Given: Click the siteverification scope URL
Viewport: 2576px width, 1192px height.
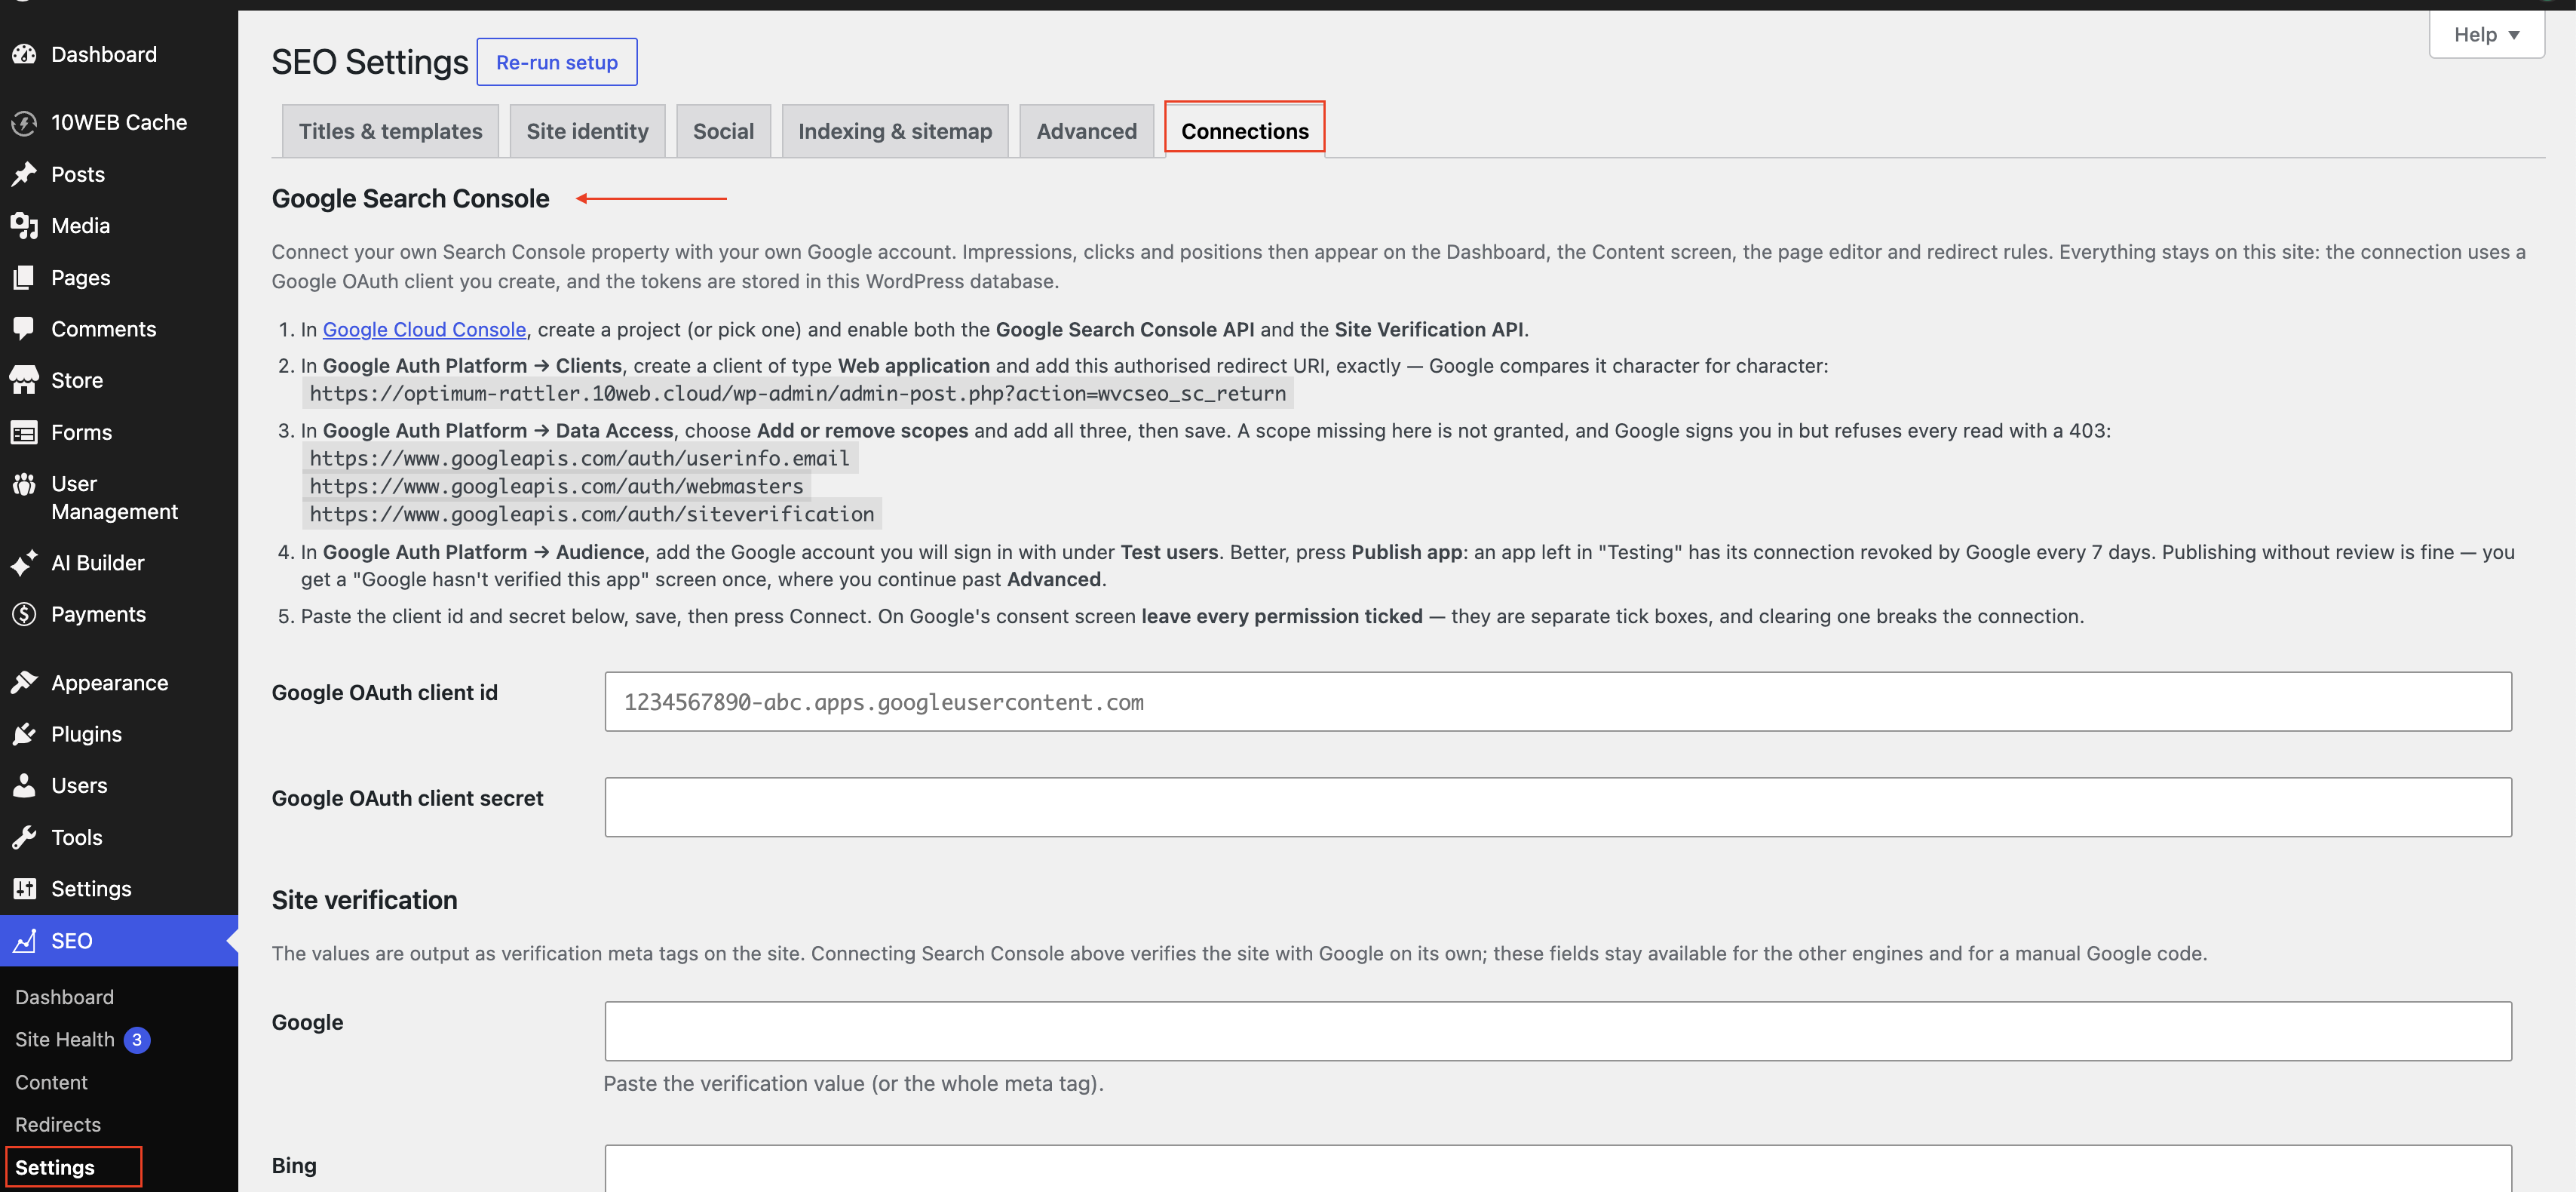Looking at the screenshot, I should (591, 515).
